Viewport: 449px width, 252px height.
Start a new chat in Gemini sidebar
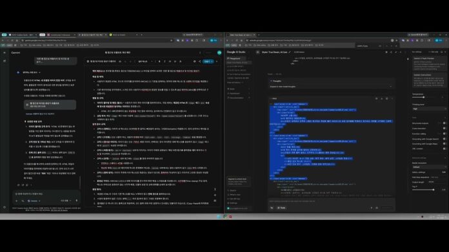5,61
